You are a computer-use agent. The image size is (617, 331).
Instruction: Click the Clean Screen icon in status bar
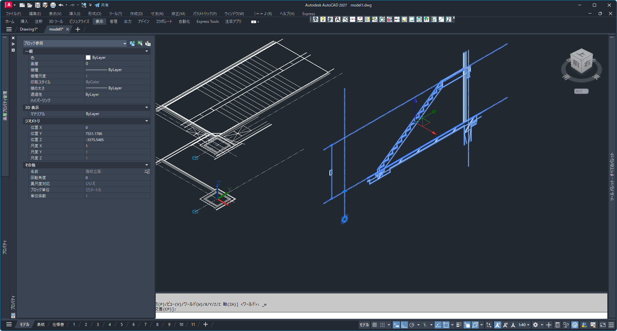coord(603,325)
